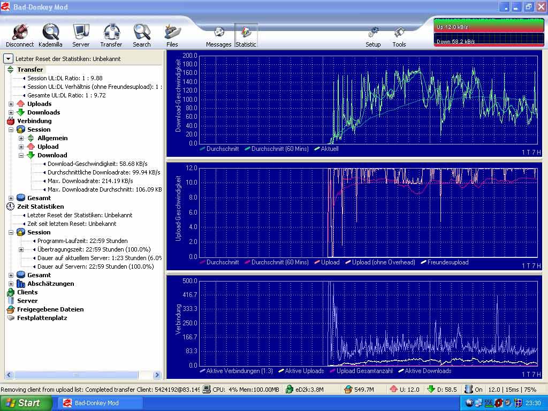The height and width of the screenshot is (411, 548).
Task: Click the CPU status bar icon
Action: (x=207, y=389)
